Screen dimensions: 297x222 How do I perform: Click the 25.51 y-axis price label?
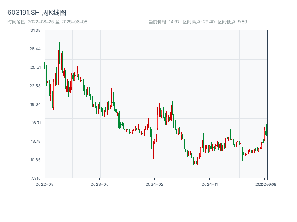pyautogui.click(x=36, y=67)
